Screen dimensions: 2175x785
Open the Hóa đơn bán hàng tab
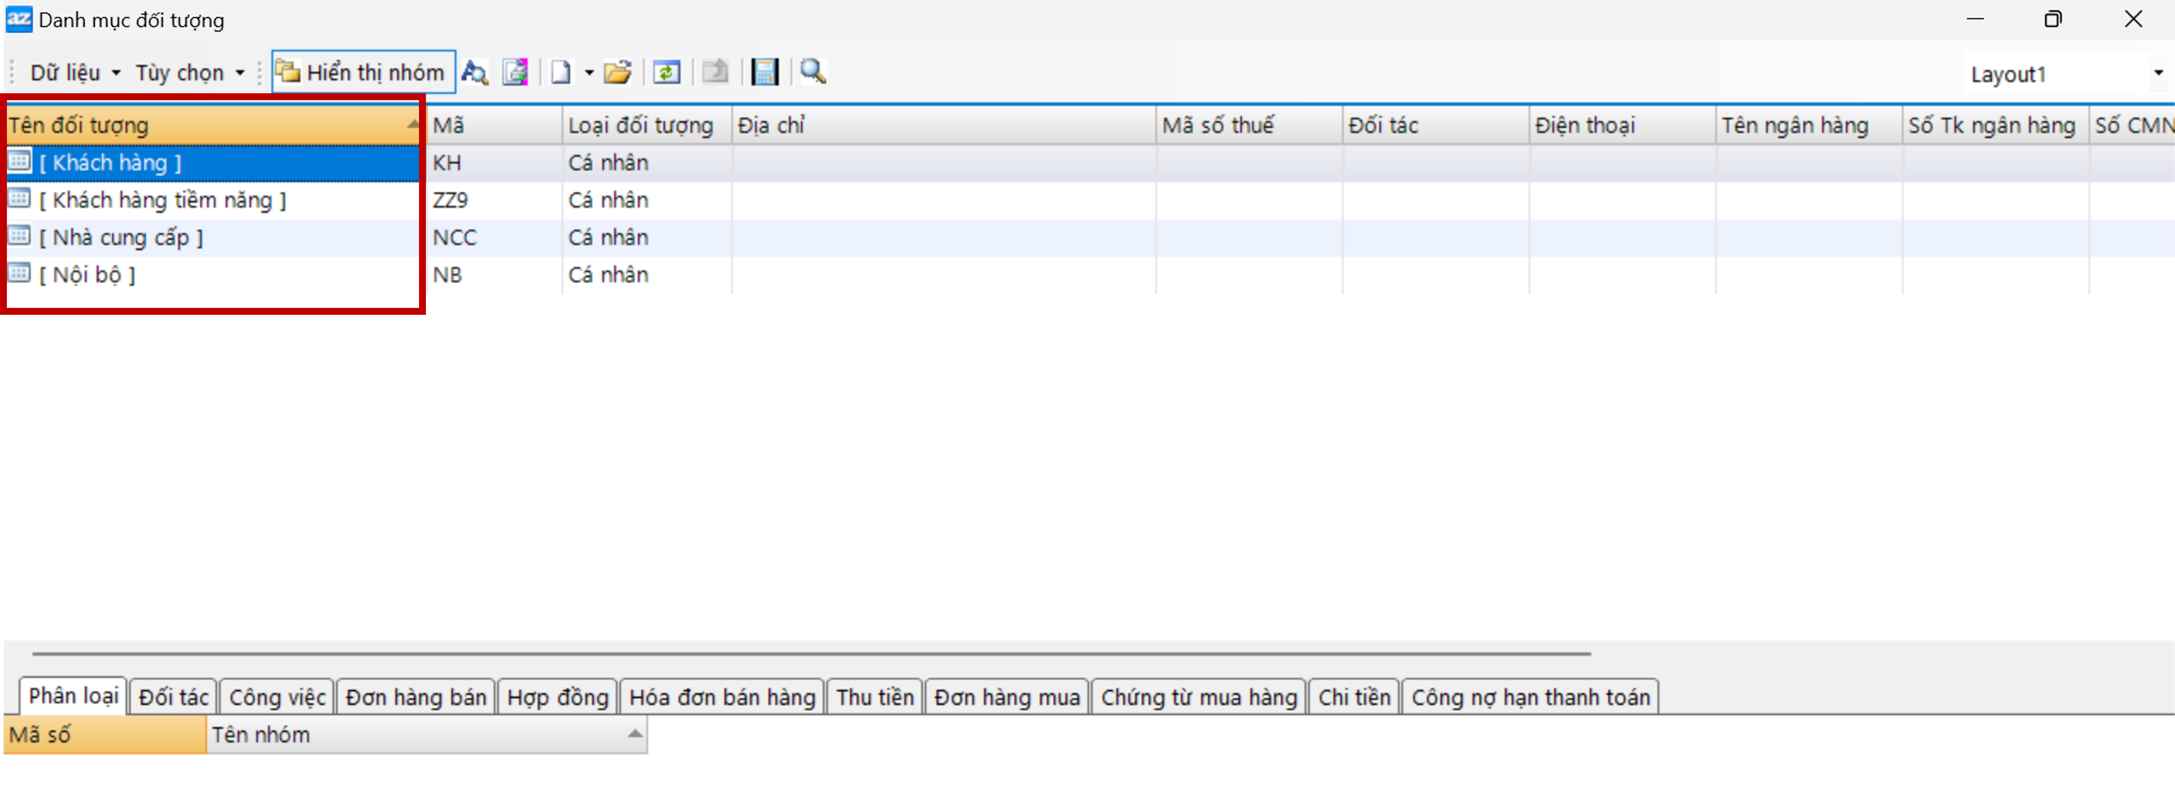tap(722, 697)
